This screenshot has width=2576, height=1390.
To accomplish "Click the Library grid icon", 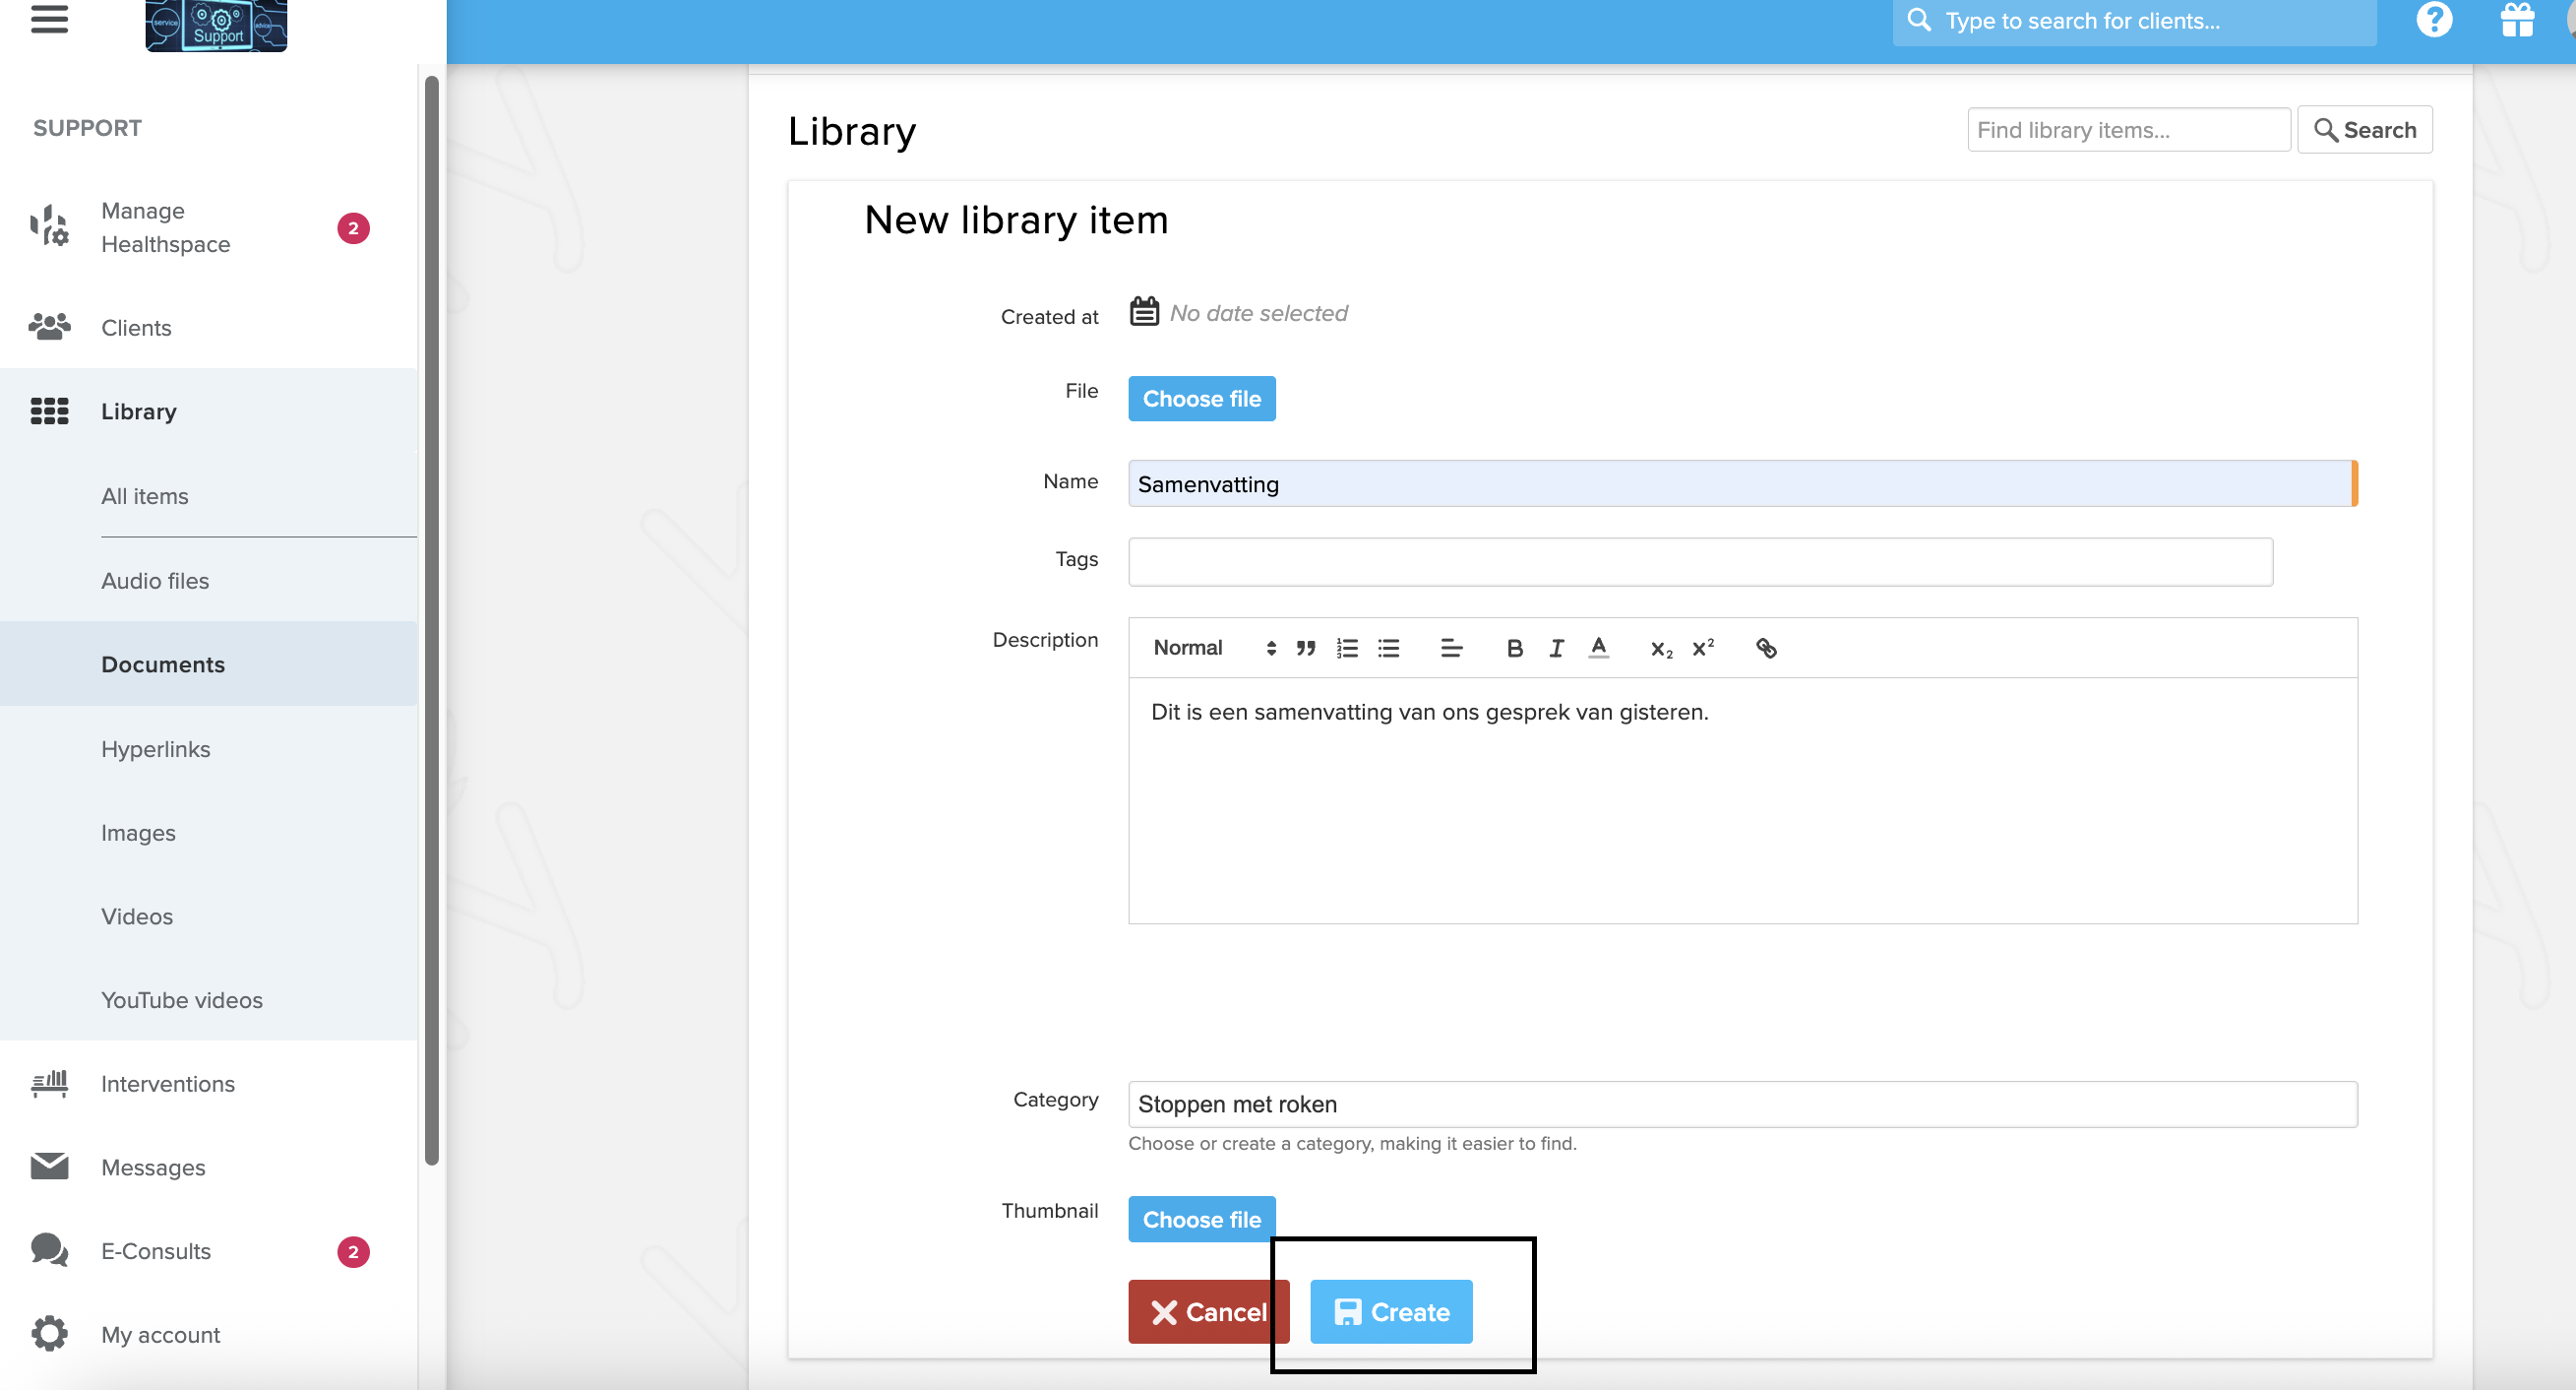I will click(49, 411).
